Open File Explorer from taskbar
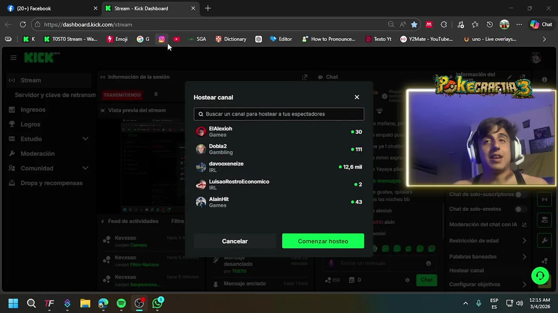558x313 pixels. (85, 303)
